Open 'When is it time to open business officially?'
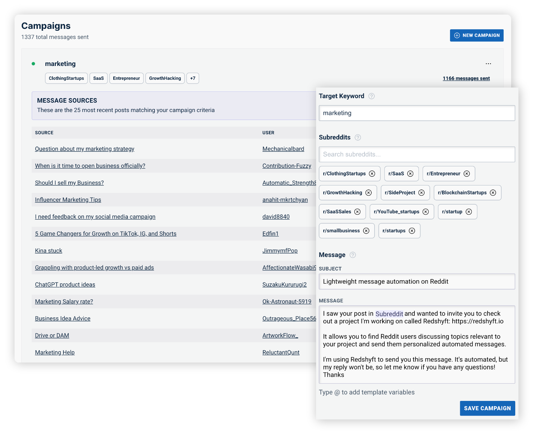Screen dimensions: 534x435 [x=90, y=166]
